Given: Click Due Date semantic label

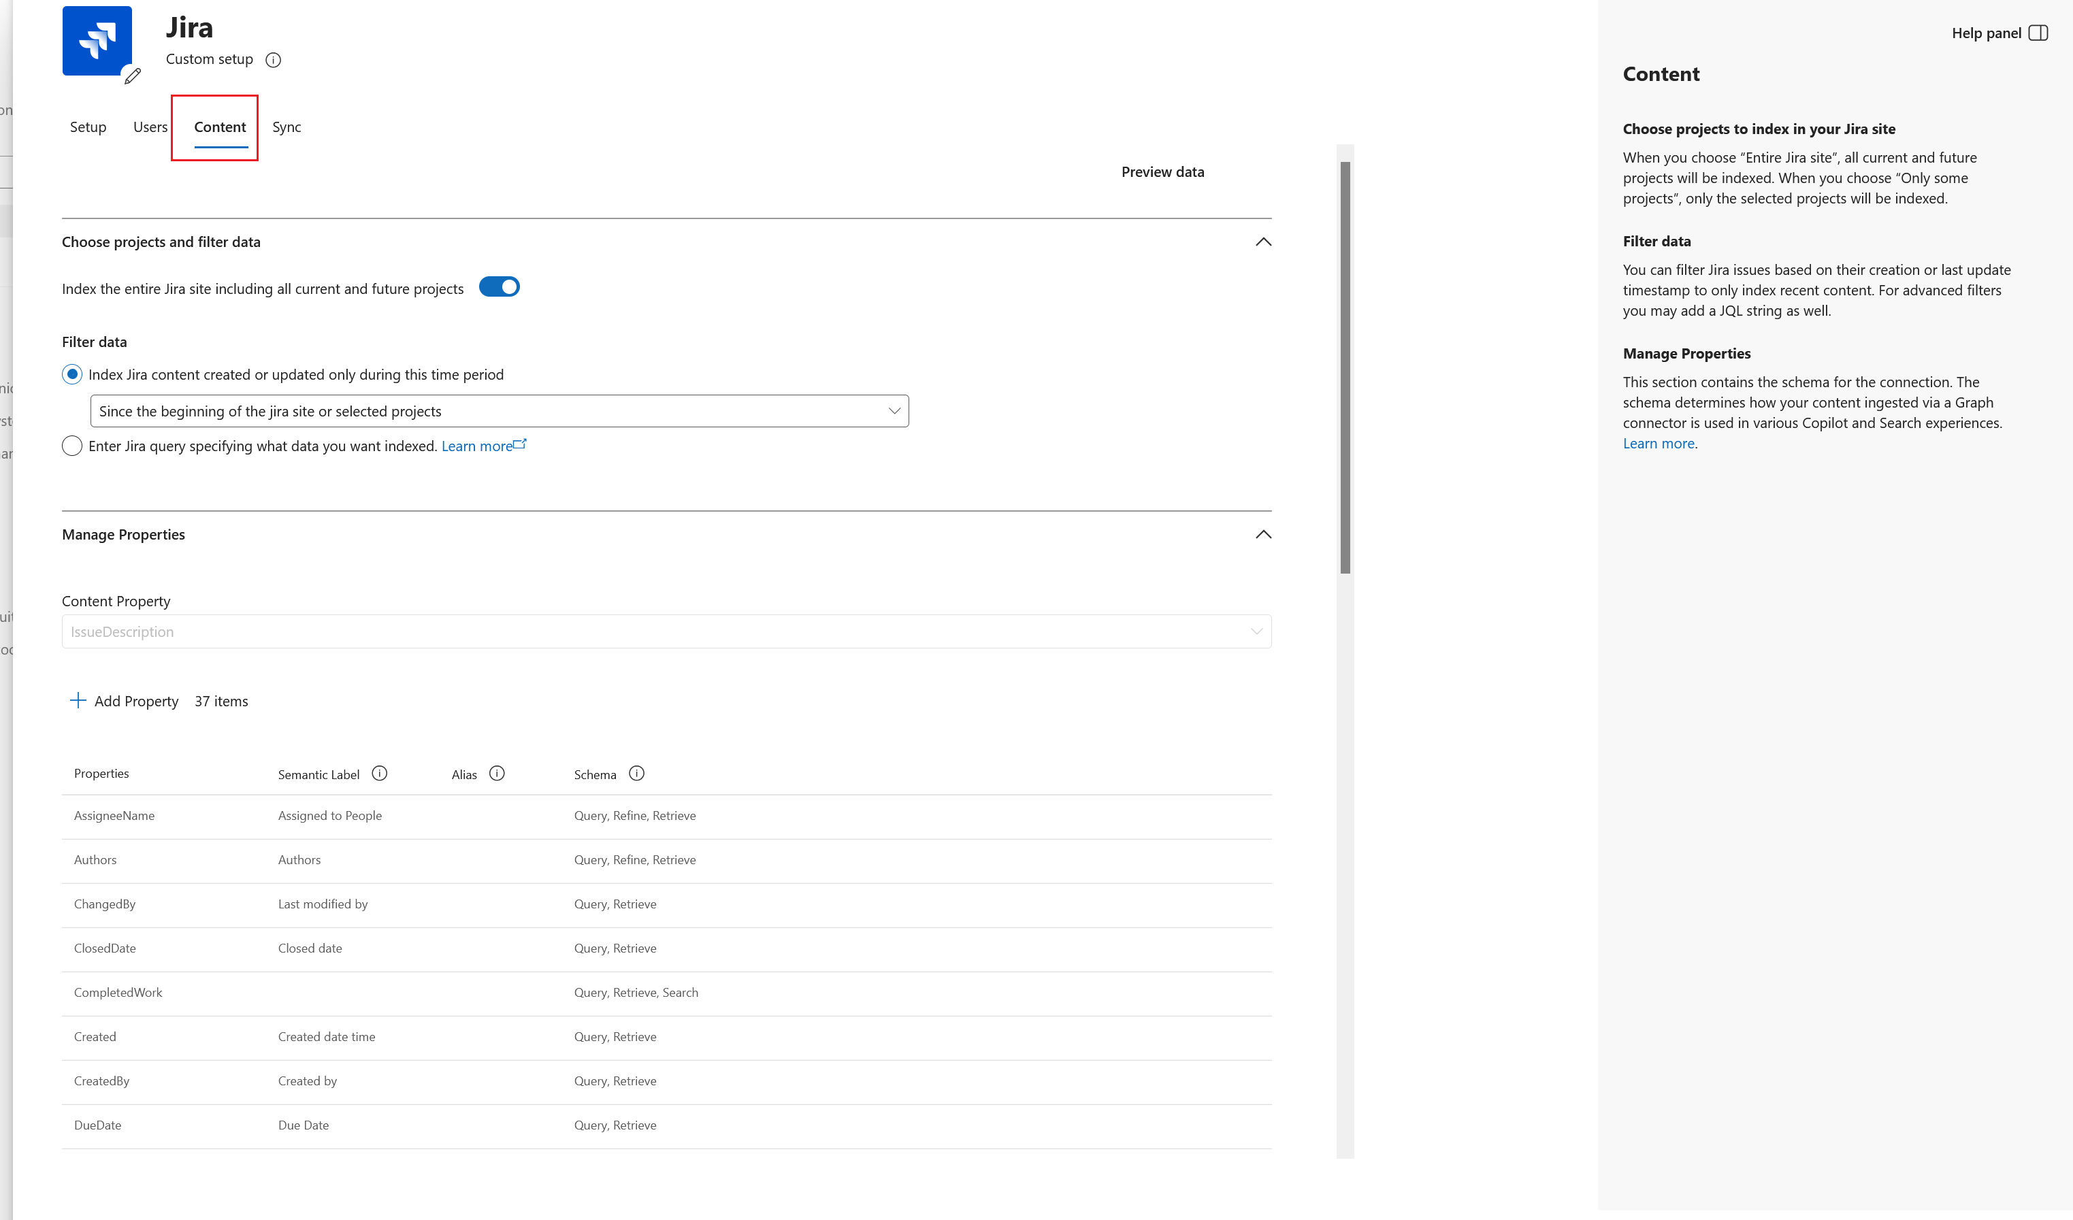Looking at the screenshot, I should (304, 1125).
